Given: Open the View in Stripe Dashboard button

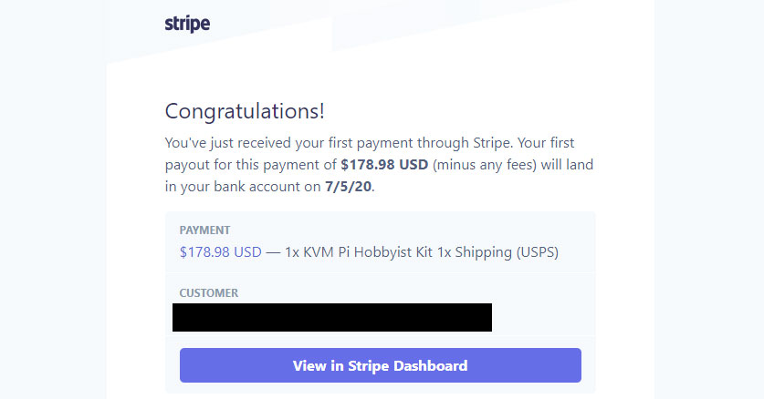Looking at the screenshot, I should [x=380, y=365].
